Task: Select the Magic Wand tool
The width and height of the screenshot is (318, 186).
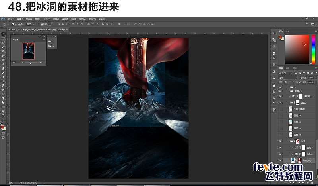Action: [x=3, y=47]
